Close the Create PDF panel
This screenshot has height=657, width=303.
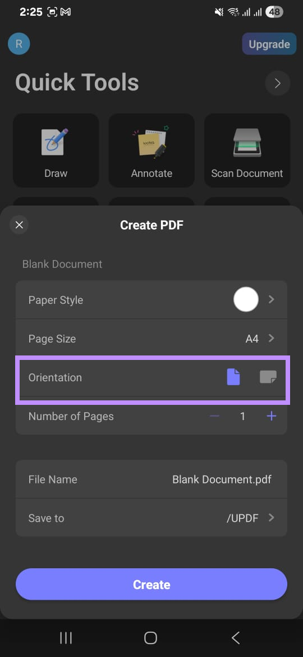click(x=19, y=225)
